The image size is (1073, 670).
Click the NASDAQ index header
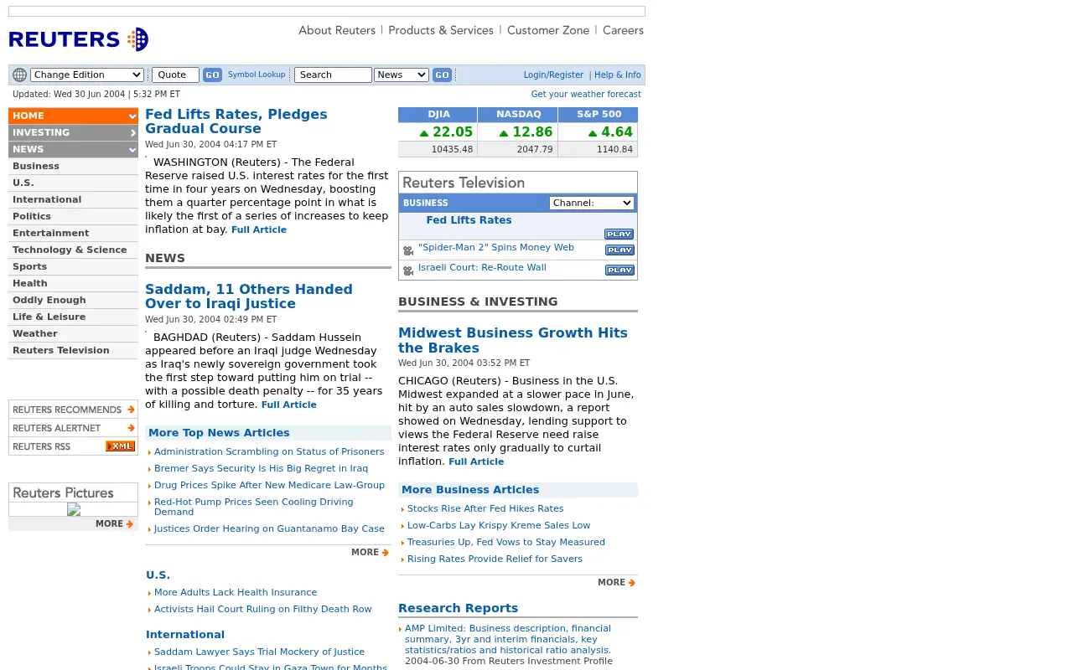[518, 115]
